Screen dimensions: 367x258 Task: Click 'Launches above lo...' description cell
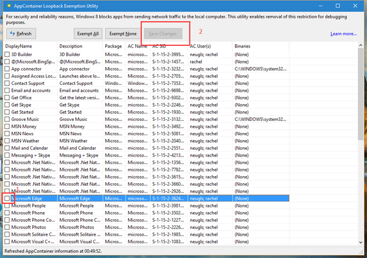[80, 76]
